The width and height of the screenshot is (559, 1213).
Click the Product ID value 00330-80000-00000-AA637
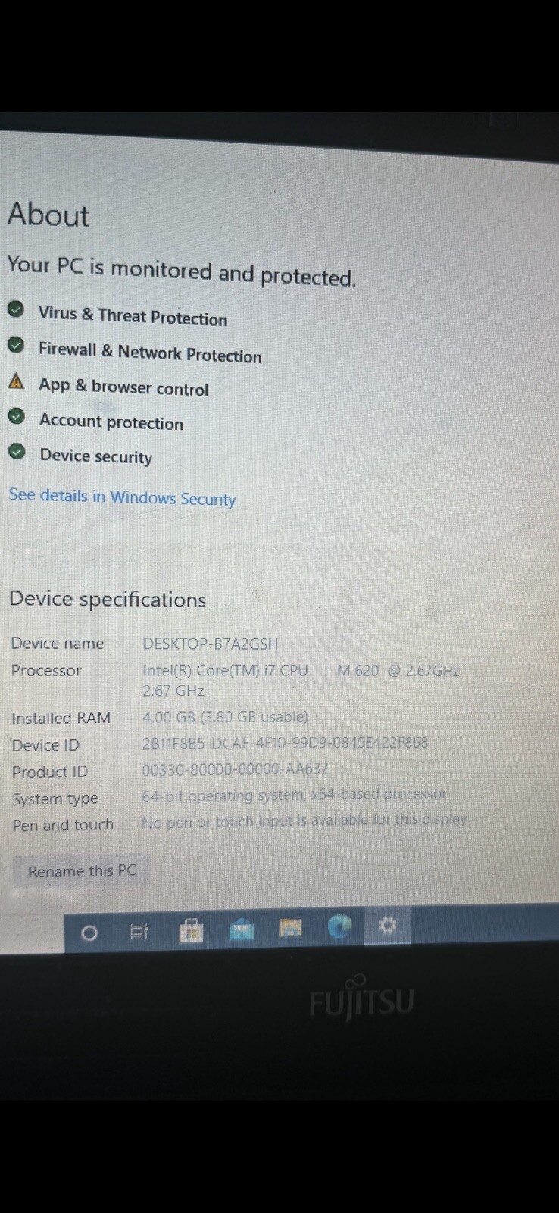tap(235, 769)
